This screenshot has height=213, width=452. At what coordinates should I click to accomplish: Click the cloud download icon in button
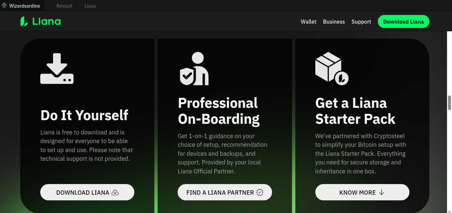(x=115, y=192)
